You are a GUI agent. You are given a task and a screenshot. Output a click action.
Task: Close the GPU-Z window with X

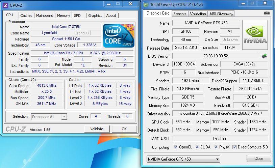(265, 3)
